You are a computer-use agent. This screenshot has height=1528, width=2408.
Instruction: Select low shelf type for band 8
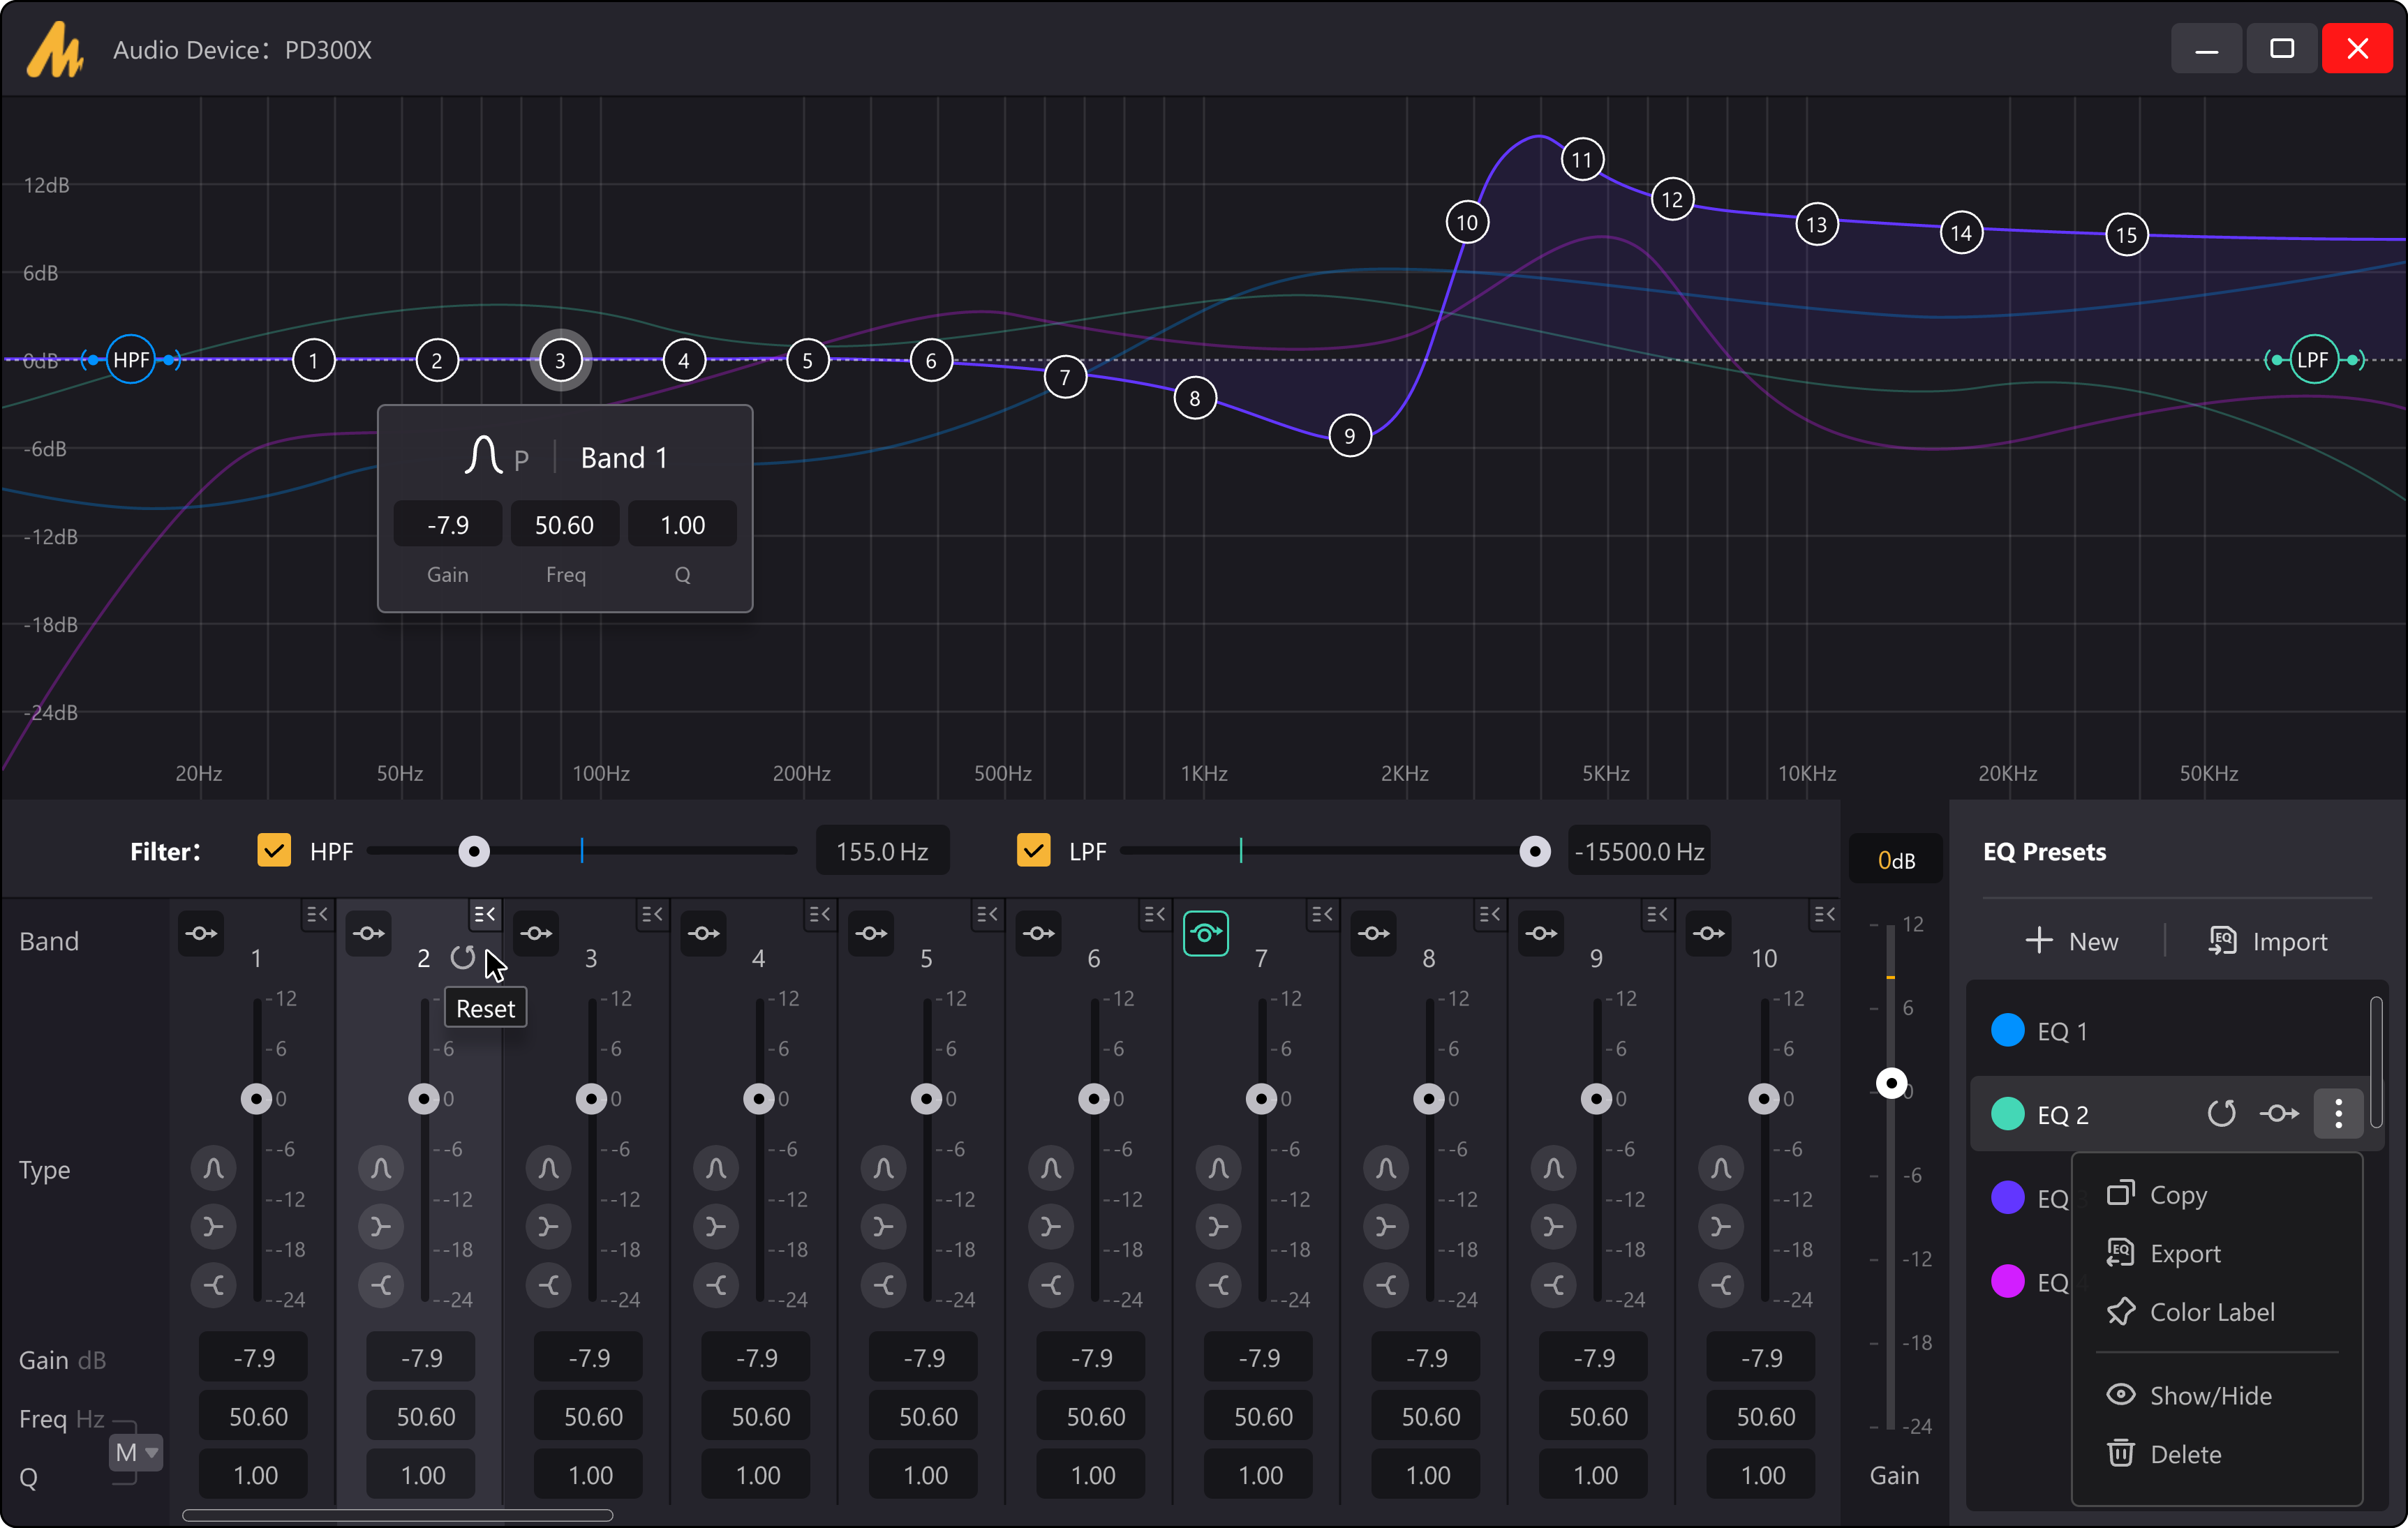(1386, 1226)
